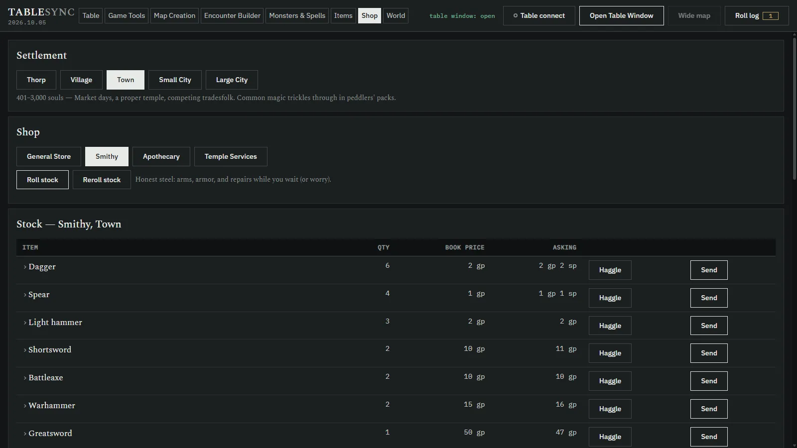Click the Table connect status button

pos(539,15)
